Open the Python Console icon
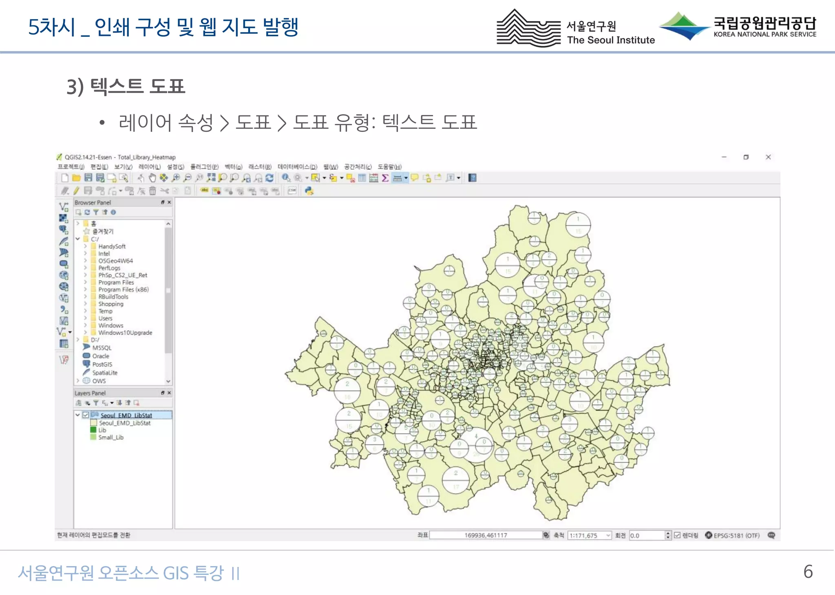The width and height of the screenshot is (835, 595). (x=309, y=191)
